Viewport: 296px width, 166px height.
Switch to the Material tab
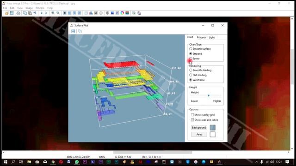click(x=202, y=37)
